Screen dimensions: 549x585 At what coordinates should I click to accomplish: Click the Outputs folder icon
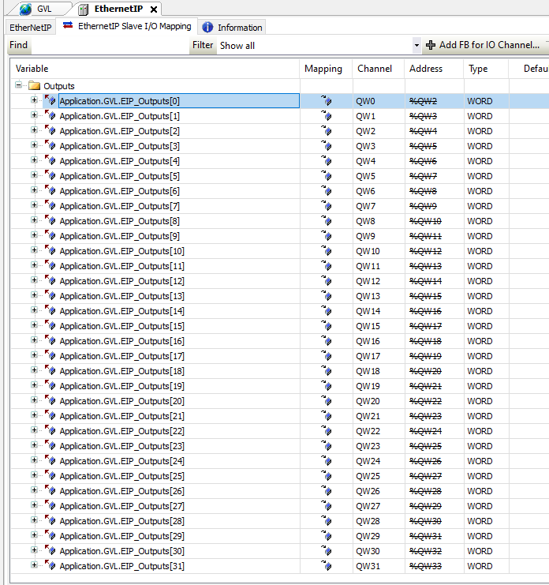34,86
